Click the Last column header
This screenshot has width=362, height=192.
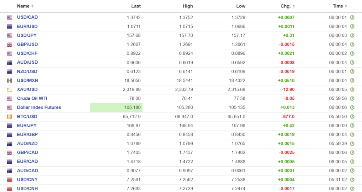click(136, 6)
